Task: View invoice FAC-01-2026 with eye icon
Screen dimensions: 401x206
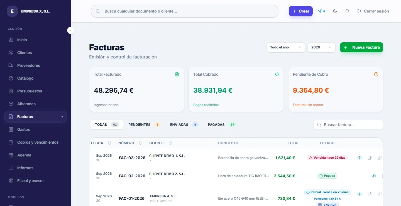Action: tap(360, 194)
